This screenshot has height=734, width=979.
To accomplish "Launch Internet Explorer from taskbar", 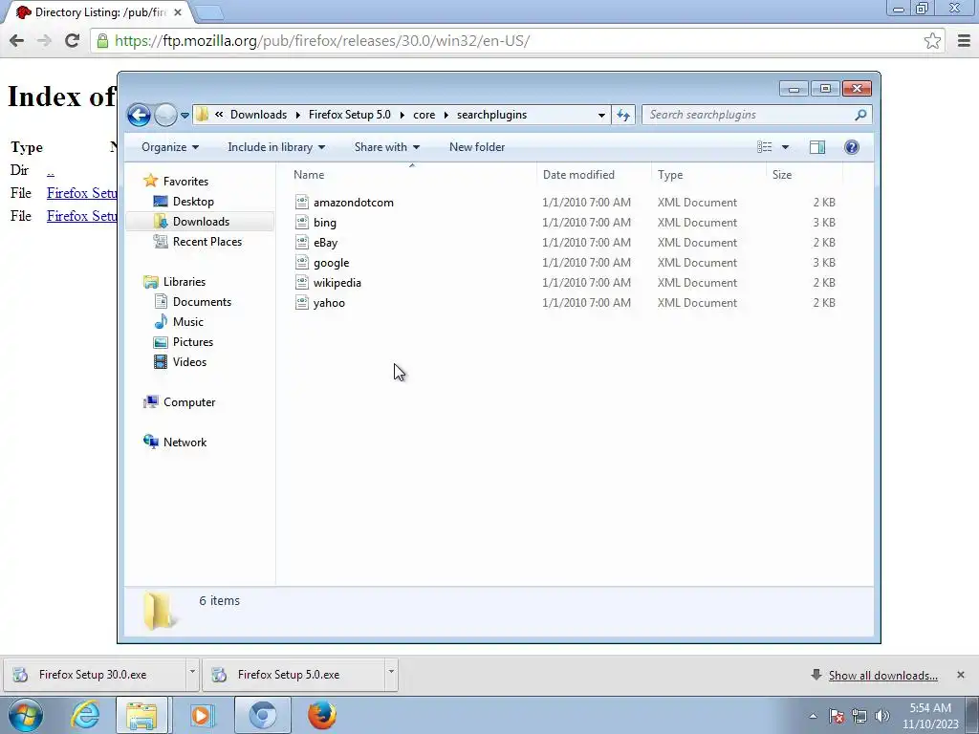I will pos(85,715).
